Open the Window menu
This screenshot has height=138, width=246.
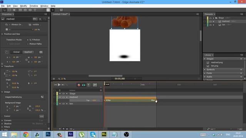[44, 6]
